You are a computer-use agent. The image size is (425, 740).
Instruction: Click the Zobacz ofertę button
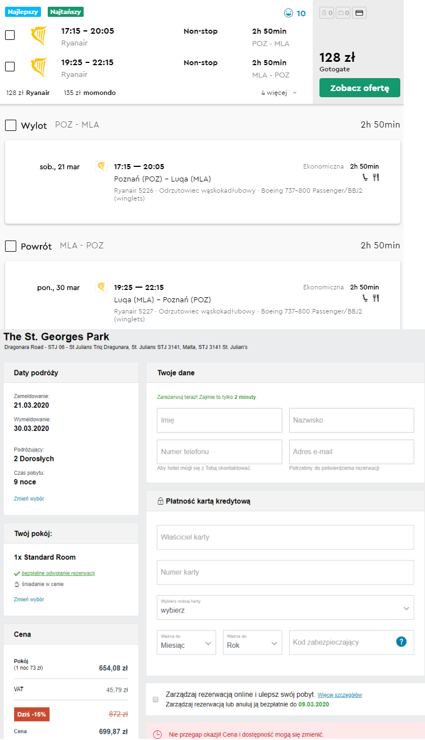pos(360,88)
